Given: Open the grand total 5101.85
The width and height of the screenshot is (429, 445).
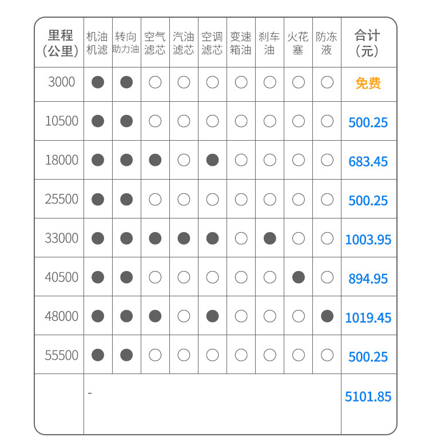Looking at the screenshot, I should tap(368, 396).
